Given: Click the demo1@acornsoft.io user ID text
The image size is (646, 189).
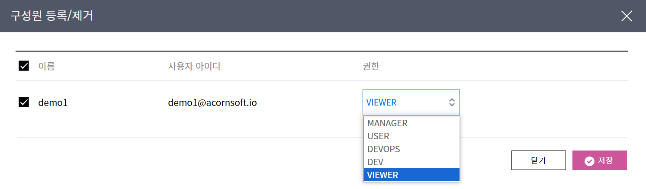Looking at the screenshot, I should coord(212,103).
